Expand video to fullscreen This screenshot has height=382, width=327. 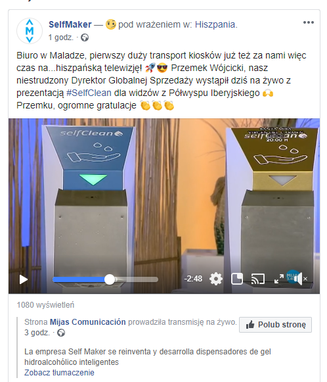[279, 279]
